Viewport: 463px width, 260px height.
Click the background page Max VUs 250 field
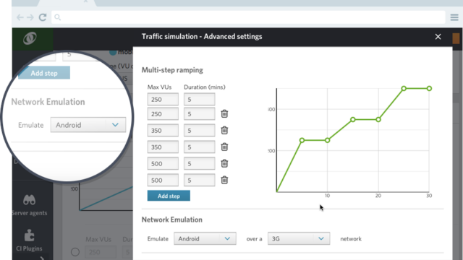101,252
